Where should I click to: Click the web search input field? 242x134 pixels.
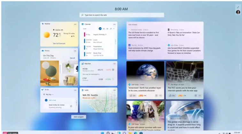pyautogui.click(x=121, y=15)
